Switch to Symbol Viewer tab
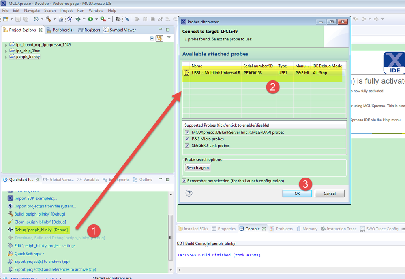The height and width of the screenshot is (279, 405). 120,30
